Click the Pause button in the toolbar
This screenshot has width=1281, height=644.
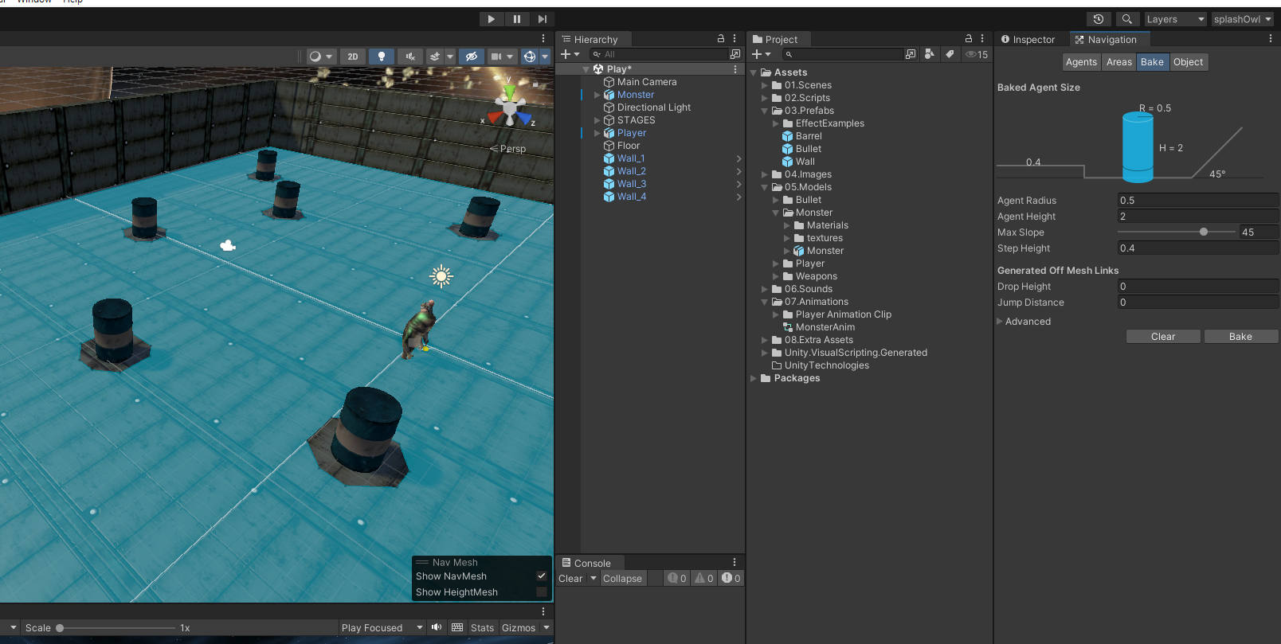[517, 19]
